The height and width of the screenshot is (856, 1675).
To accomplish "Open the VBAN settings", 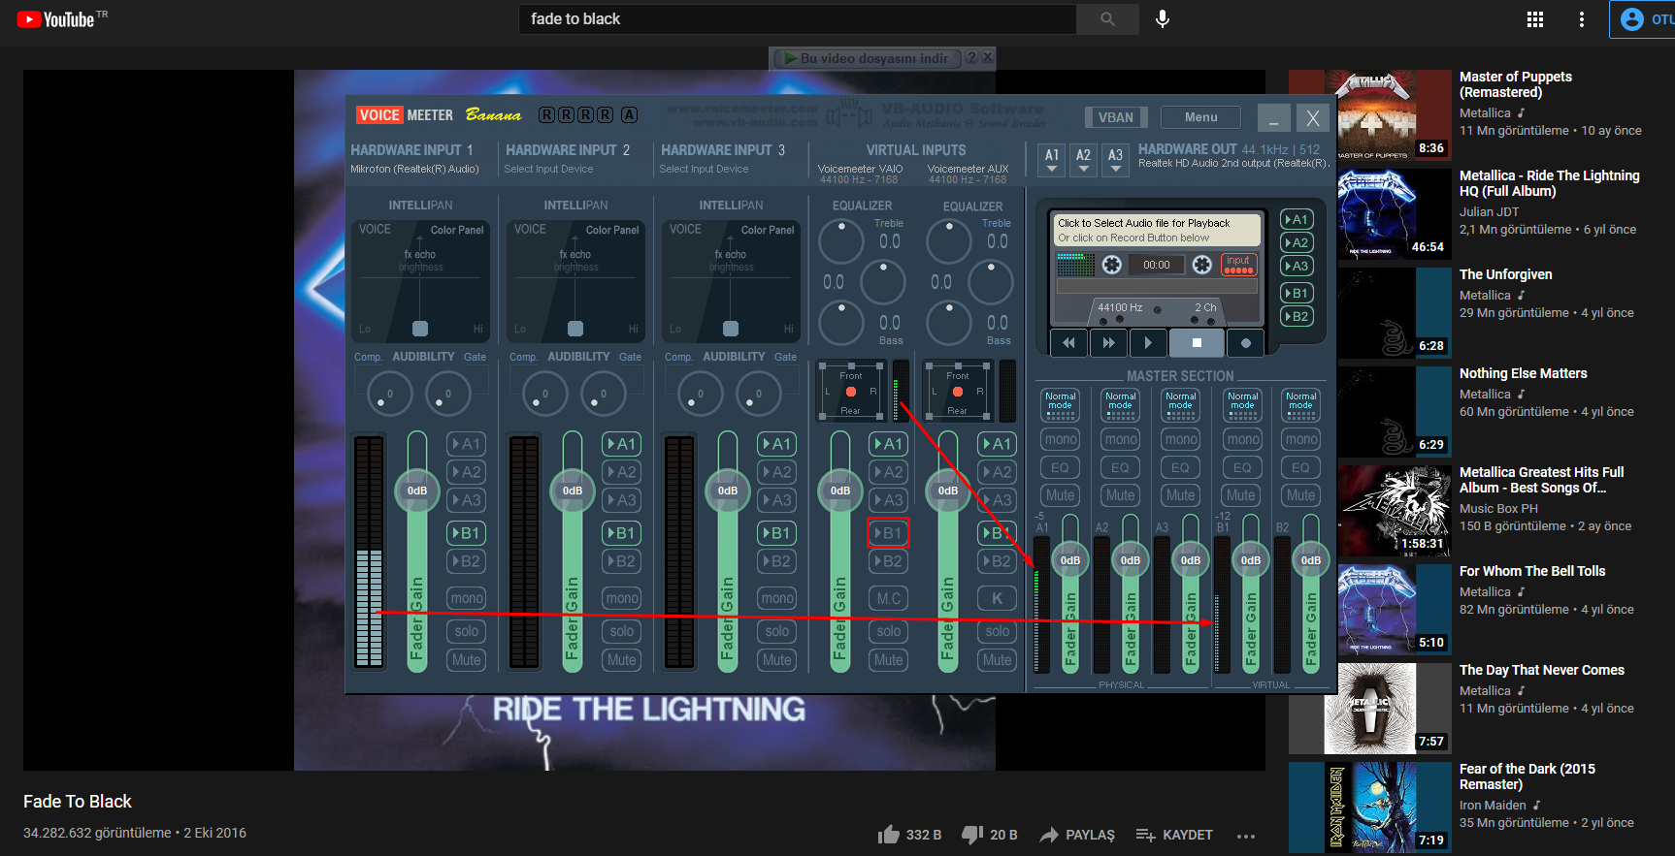I will click(1116, 117).
